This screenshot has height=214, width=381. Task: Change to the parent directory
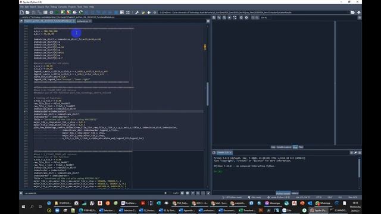tap(359, 12)
